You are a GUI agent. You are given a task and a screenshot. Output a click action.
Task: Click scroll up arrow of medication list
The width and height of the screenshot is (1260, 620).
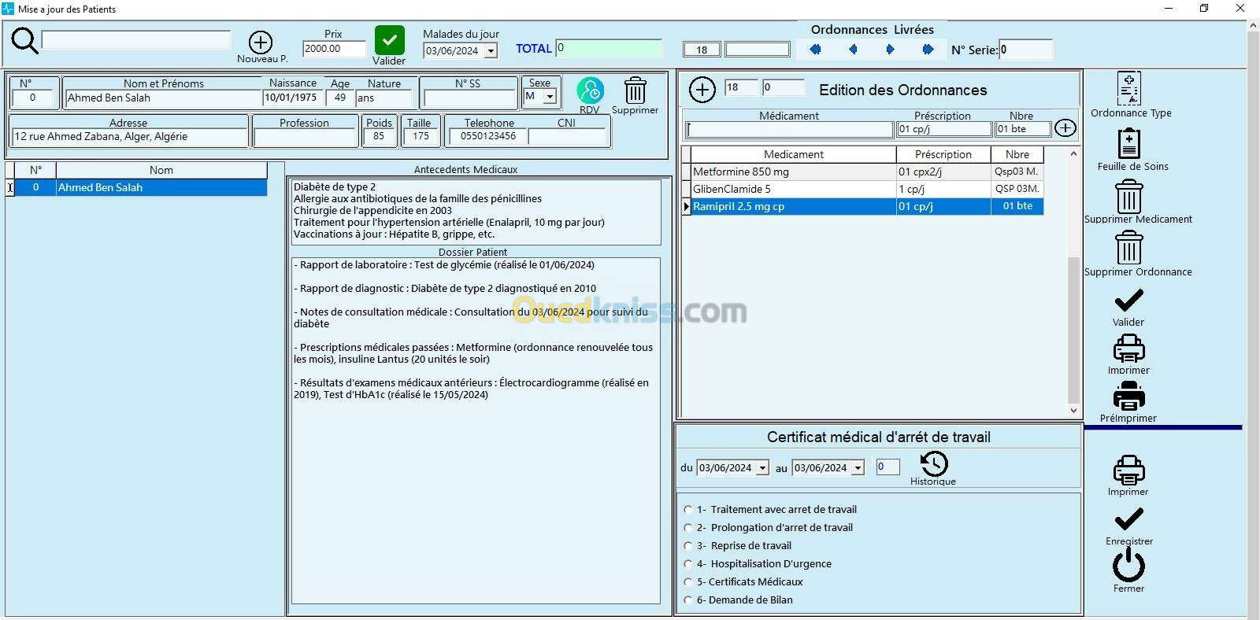click(1073, 154)
